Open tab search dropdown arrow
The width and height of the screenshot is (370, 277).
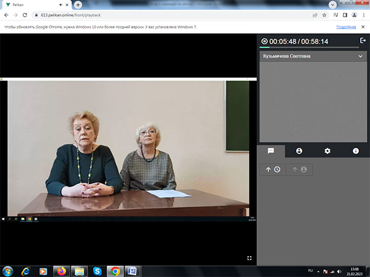(x=332, y=5)
